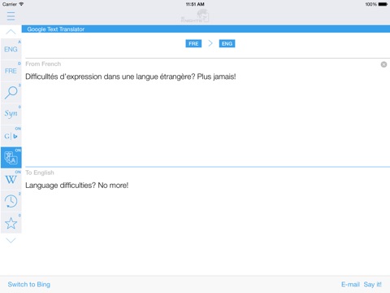Clear the French input text
Screen dimensions: 390x293
[x=383, y=64]
